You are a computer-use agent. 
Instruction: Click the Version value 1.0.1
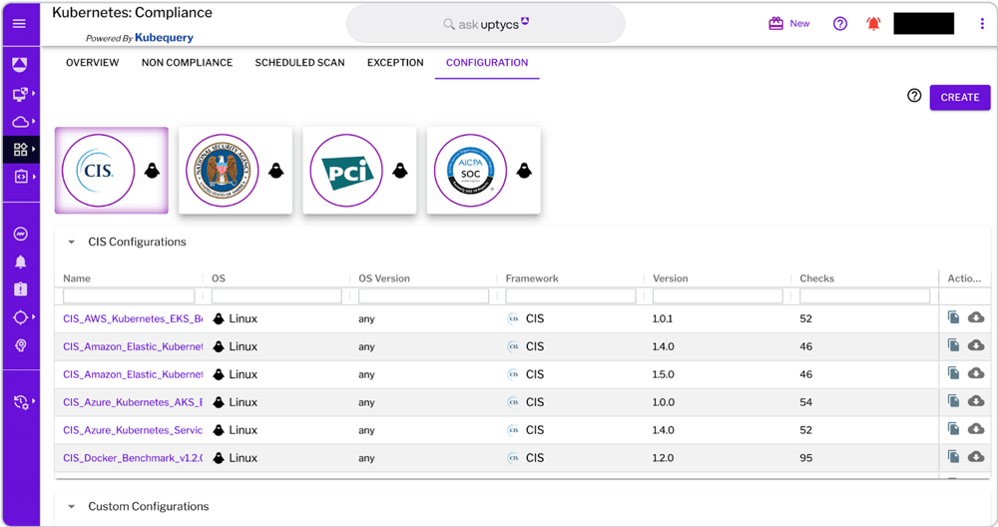coord(662,318)
